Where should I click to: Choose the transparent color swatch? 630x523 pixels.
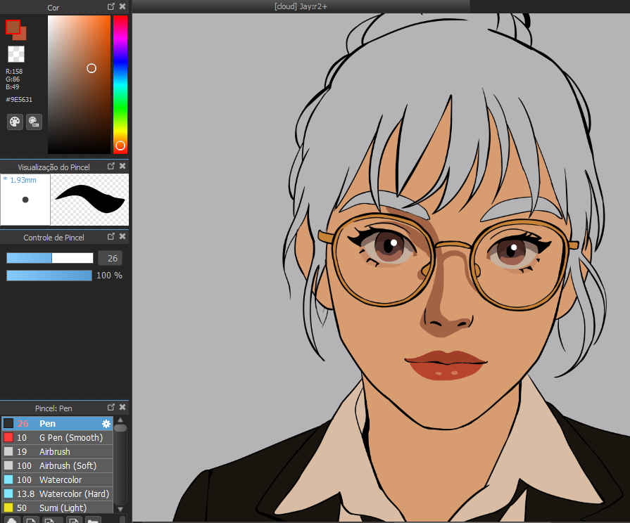16,54
